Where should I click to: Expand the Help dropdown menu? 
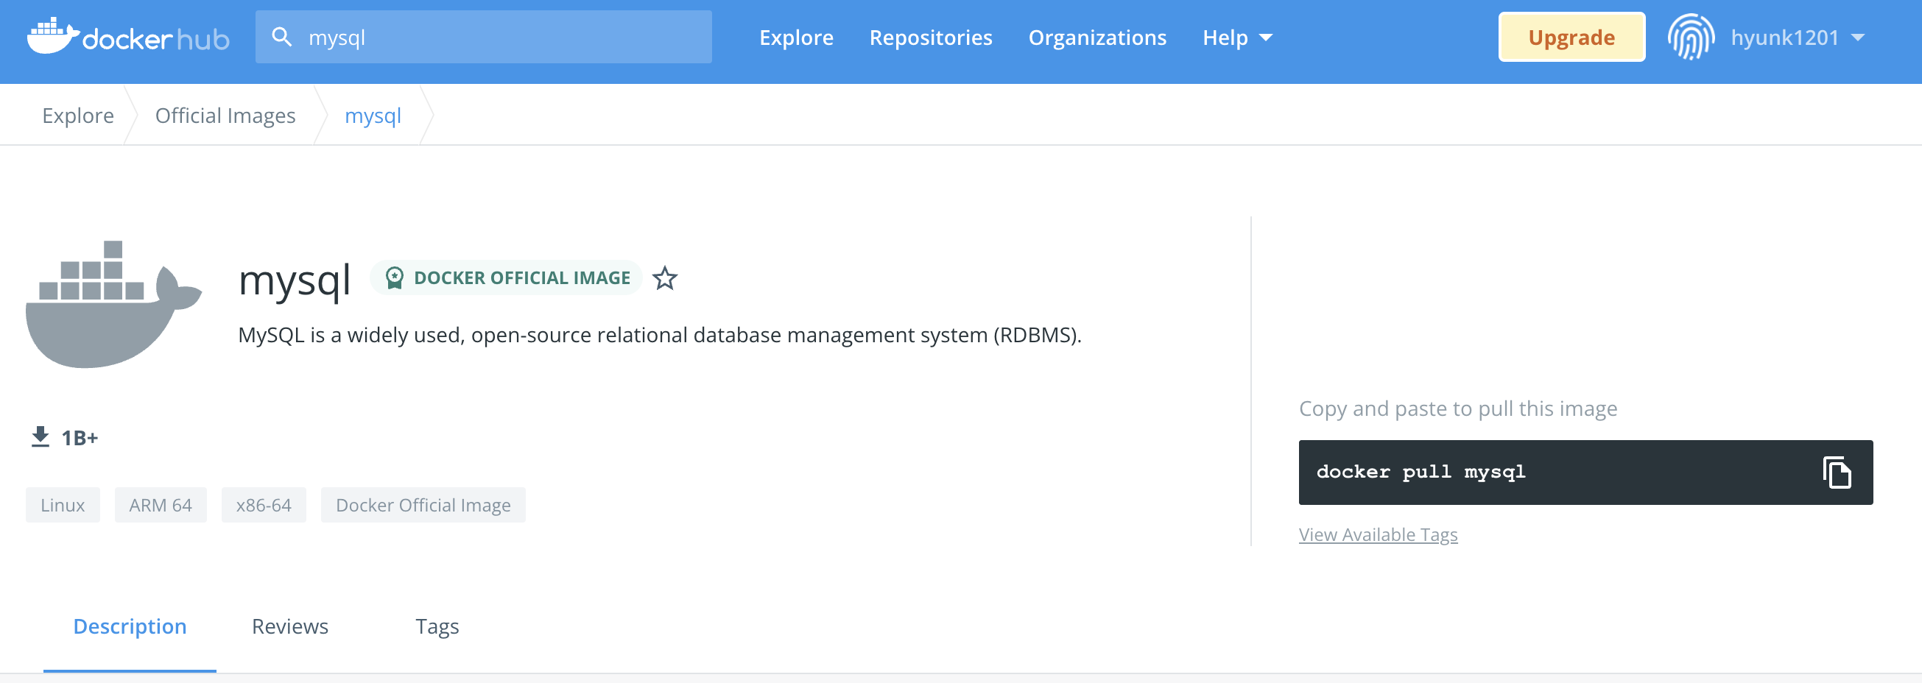pyautogui.click(x=1237, y=38)
